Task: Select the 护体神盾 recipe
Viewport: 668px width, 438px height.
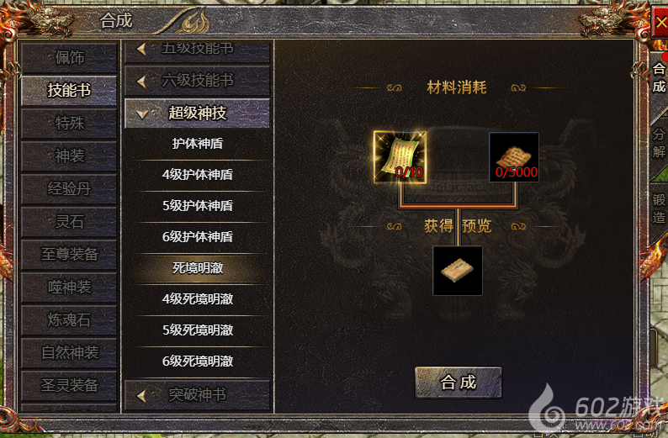Action: tap(197, 144)
